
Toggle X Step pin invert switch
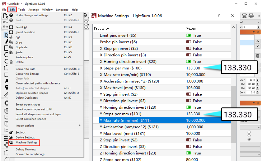pyautogui.click(x=189, y=49)
